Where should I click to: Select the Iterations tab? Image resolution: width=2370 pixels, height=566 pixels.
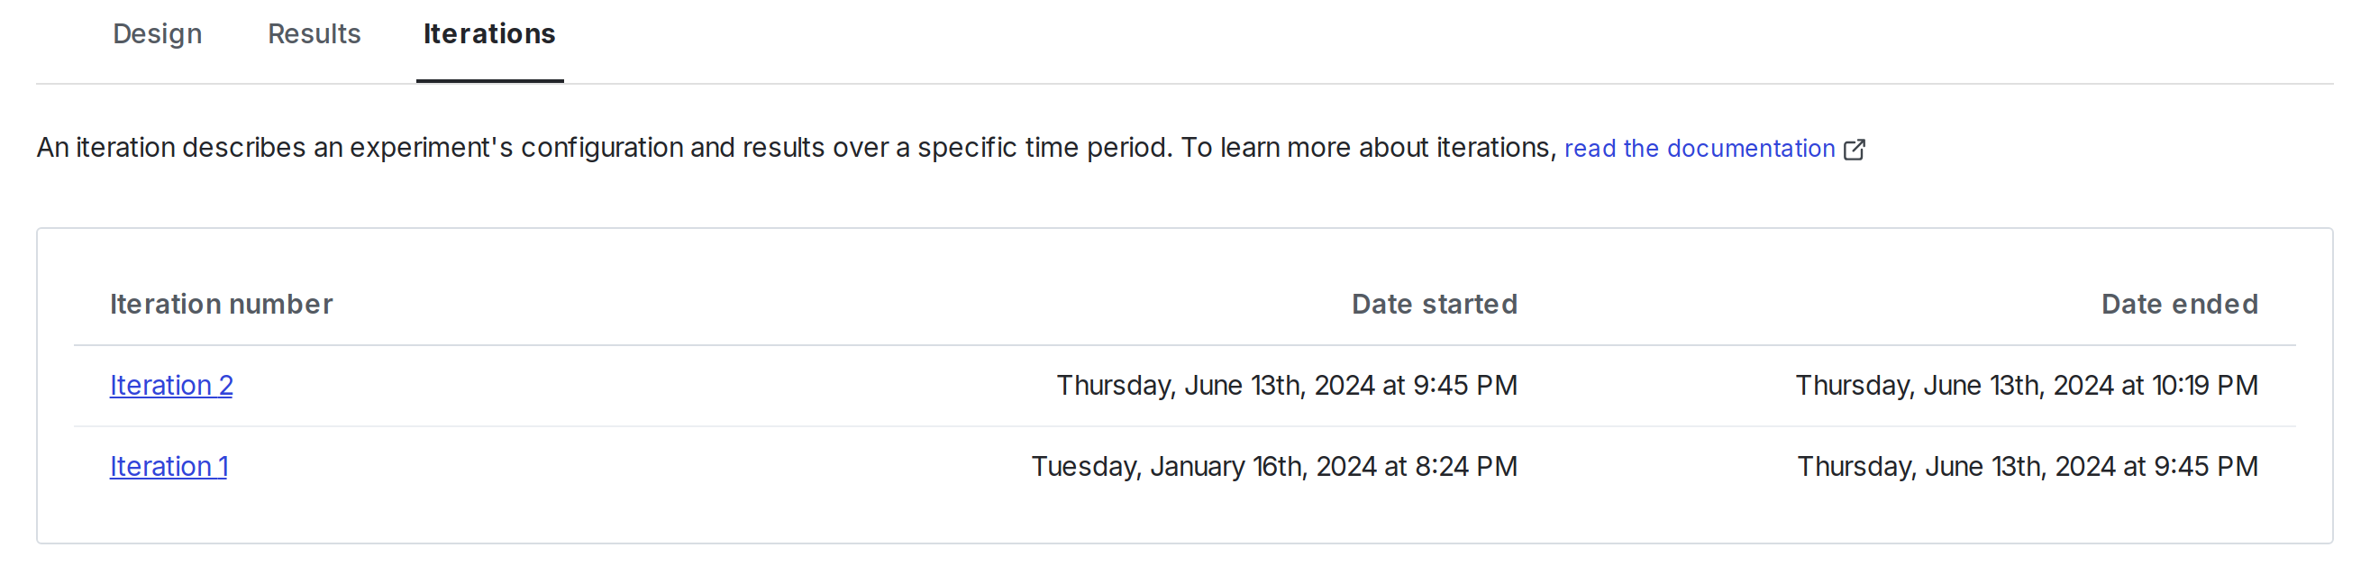point(488,34)
